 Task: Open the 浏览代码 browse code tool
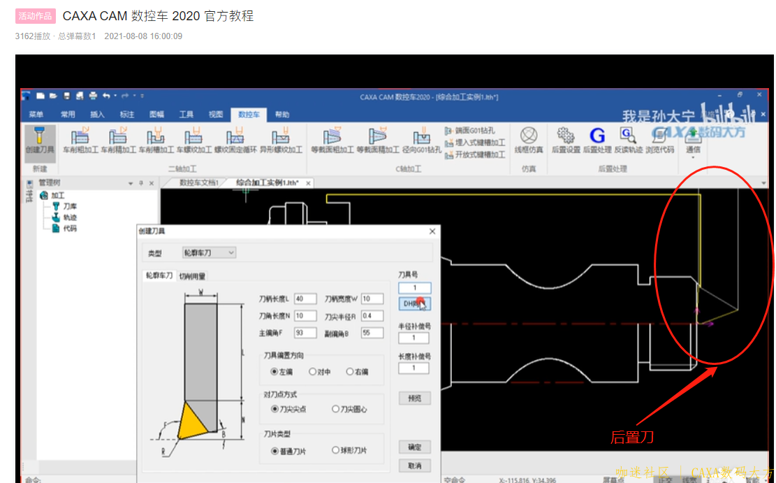point(659,140)
